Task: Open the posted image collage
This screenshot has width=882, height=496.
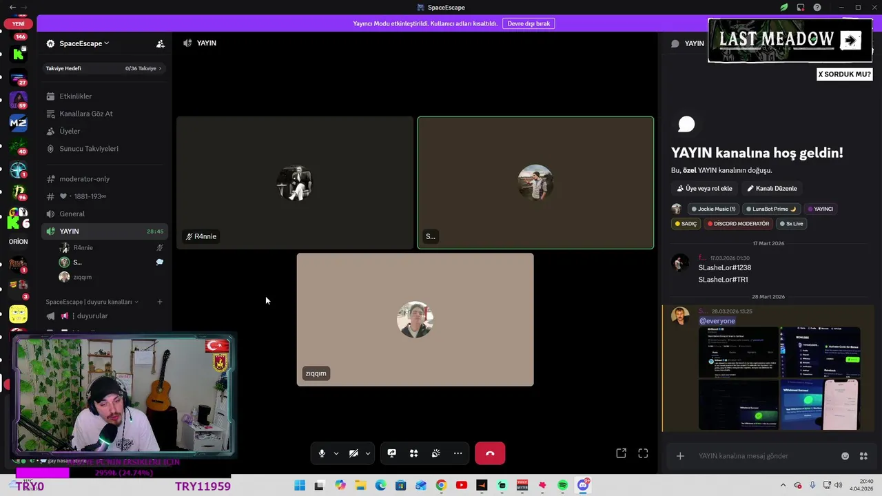Action: 779,378
